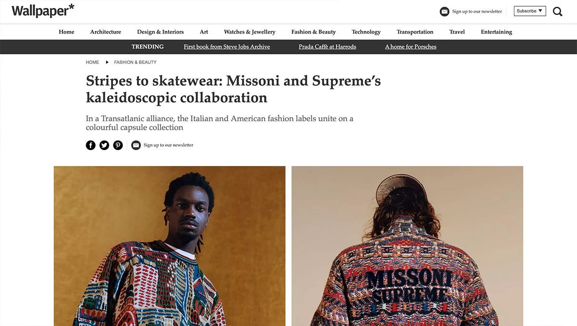
Task: Open the search magnifier icon
Action: point(557,12)
